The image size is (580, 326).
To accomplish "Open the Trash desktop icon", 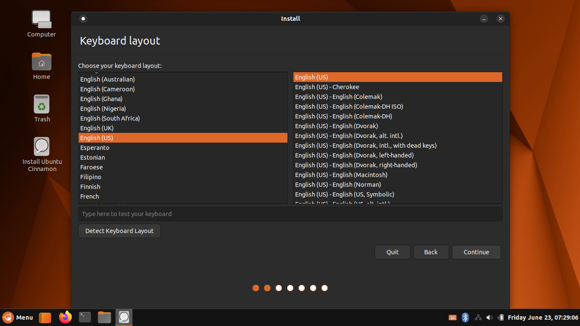I will point(42,109).
